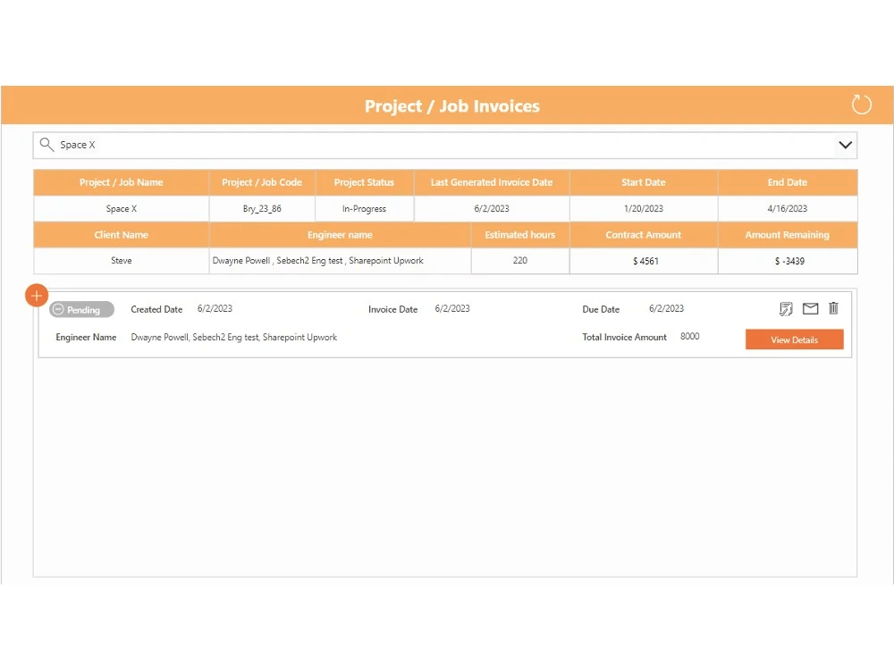Viewport: 894px width, 670px height.
Task: Click into the Space X search field
Action: 444,146
